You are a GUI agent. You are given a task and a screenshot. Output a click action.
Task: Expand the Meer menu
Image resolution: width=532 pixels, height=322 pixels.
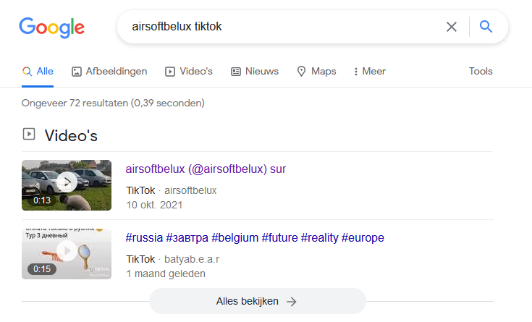pyautogui.click(x=369, y=71)
